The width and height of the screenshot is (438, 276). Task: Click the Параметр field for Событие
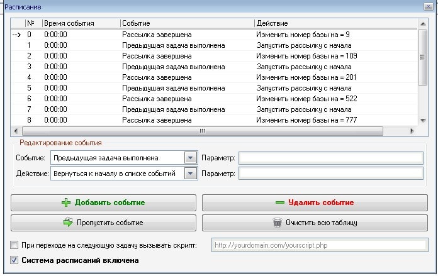pos(331,158)
